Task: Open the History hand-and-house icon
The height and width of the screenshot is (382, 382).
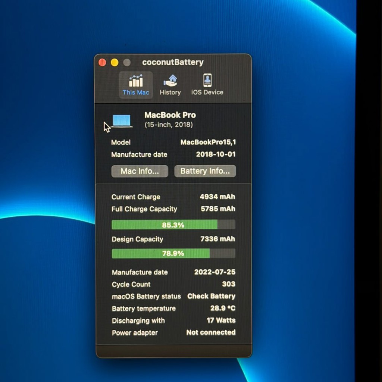Action: click(170, 81)
